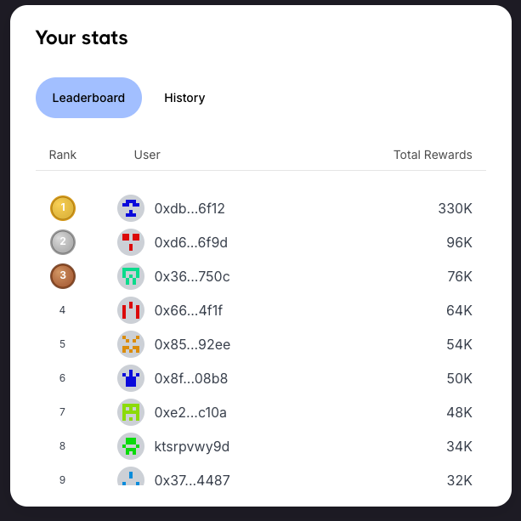
Task: Click the Rank column header
Action: click(62, 155)
